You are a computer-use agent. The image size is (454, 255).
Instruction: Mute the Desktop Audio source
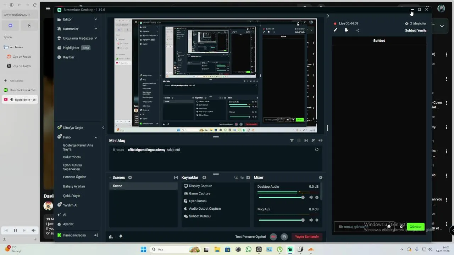point(311,197)
